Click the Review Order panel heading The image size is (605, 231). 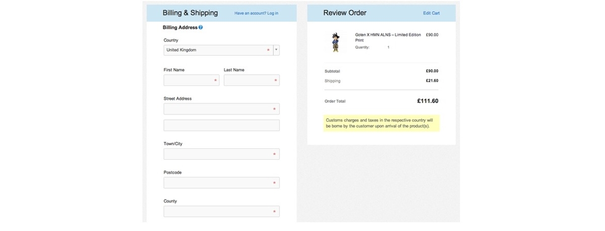click(345, 13)
